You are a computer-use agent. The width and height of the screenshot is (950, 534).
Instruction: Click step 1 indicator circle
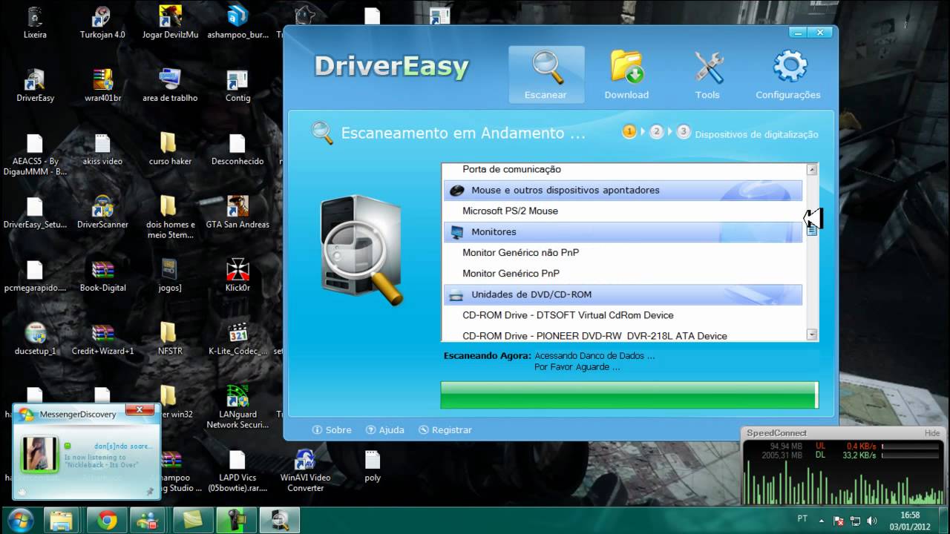tap(629, 132)
